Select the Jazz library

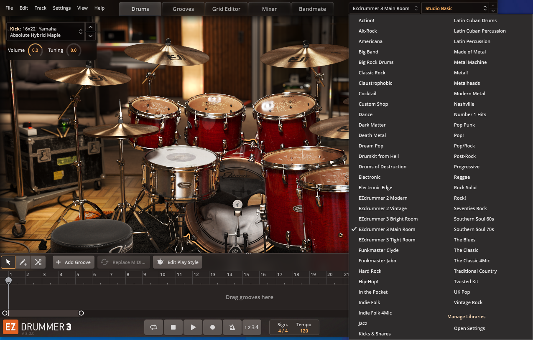(x=363, y=323)
